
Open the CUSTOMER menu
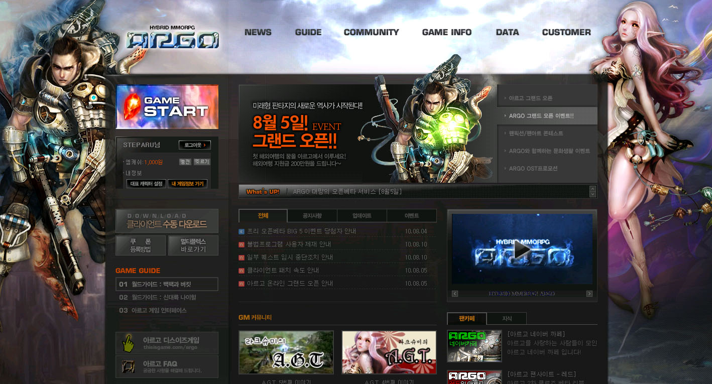click(x=566, y=32)
